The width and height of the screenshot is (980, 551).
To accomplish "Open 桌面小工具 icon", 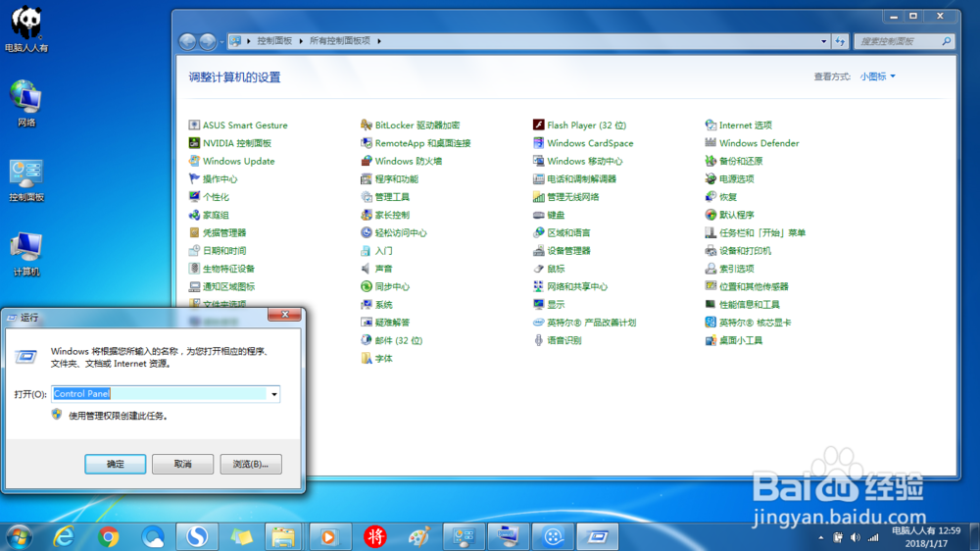I will click(710, 340).
